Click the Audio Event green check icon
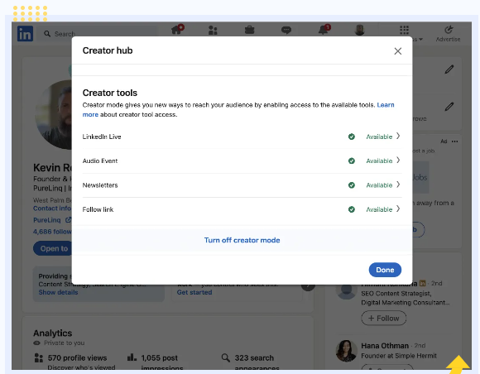Image resolution: width=480 pixels, height=374 pixels. click(x=352, y=161)
